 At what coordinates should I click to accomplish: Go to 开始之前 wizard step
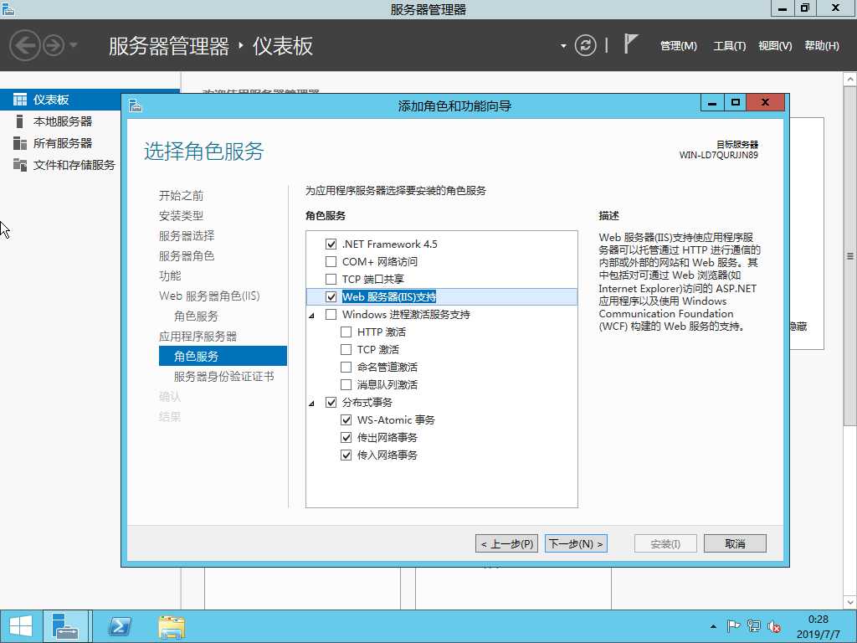coord(181,196)
